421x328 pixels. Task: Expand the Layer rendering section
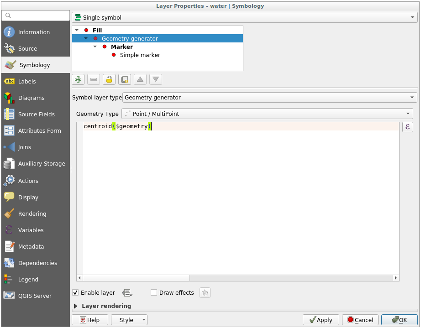point(76,306)
